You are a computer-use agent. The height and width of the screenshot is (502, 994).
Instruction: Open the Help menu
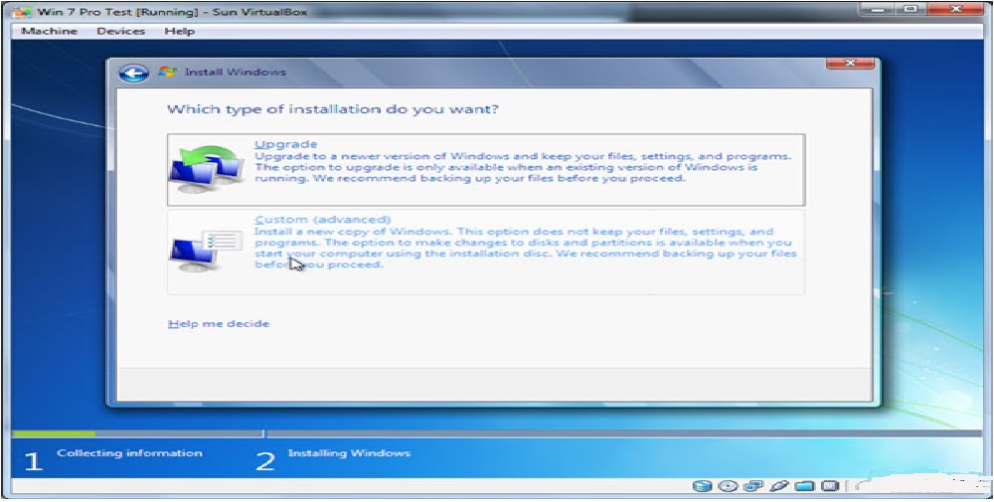click(x=179, y=31)
